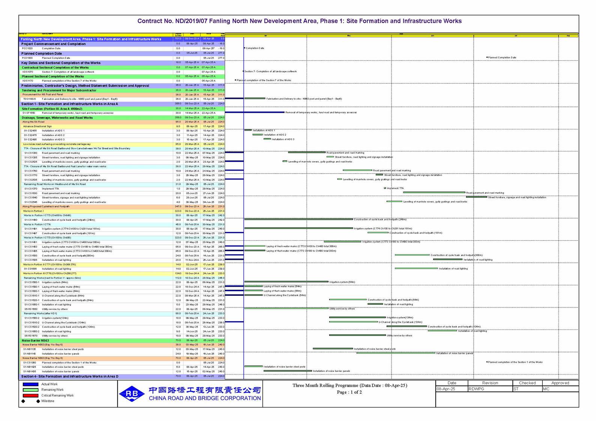Click the Section 7 landscape softwork milestone marker
This screenshot has height=421, width=596.
pos(244,71)
